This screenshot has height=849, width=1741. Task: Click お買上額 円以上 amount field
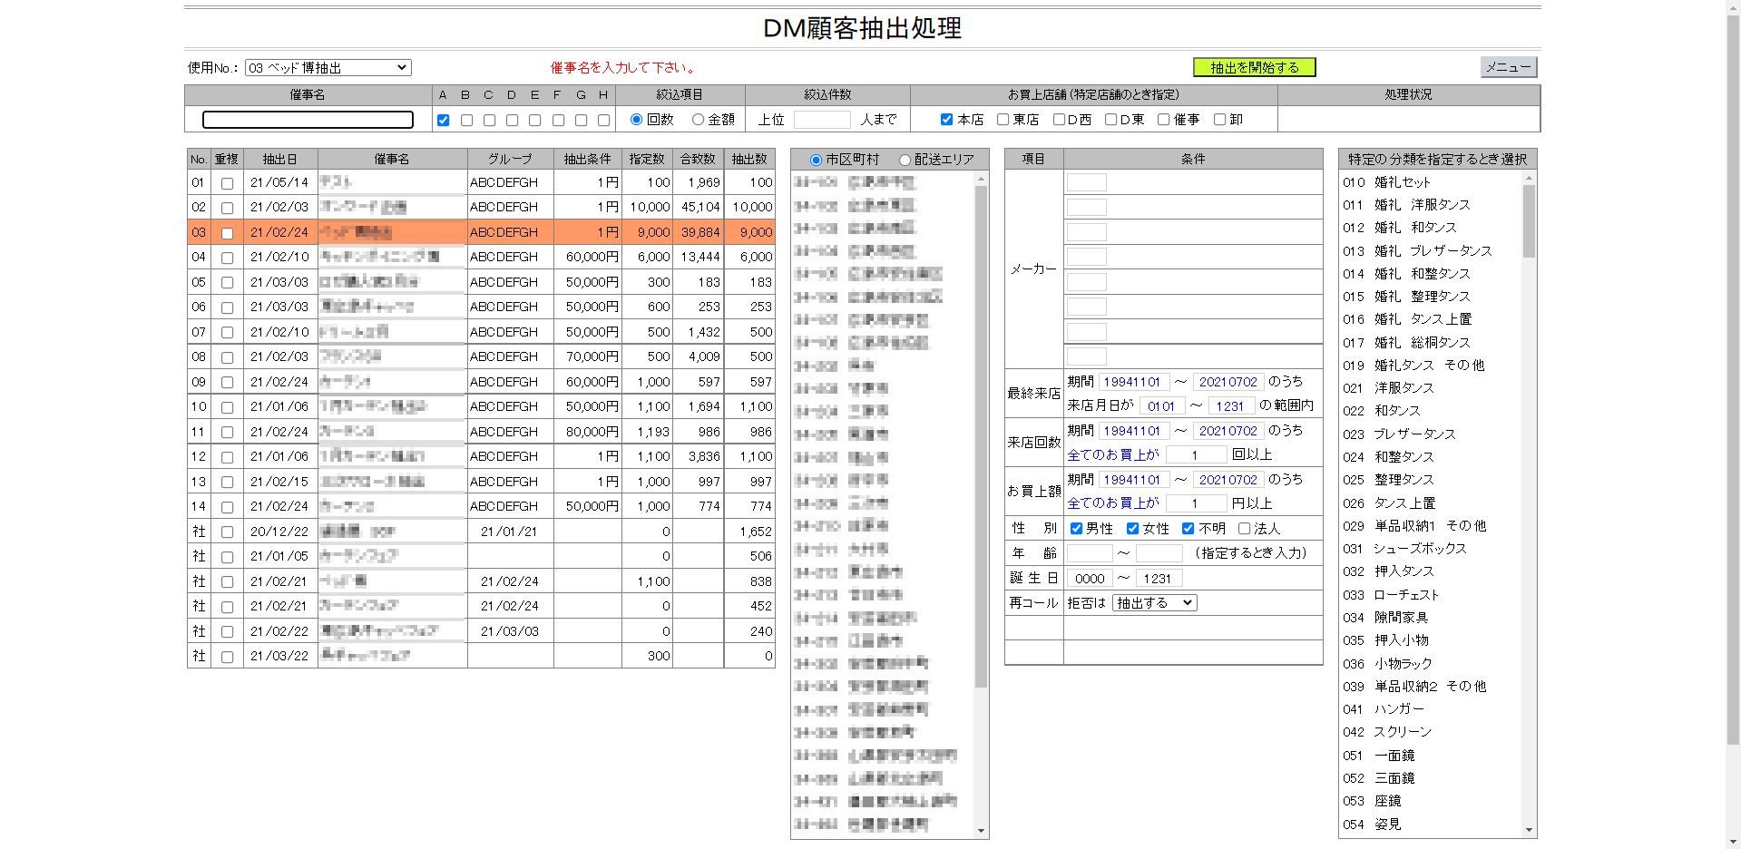[x=1196, y=503]
